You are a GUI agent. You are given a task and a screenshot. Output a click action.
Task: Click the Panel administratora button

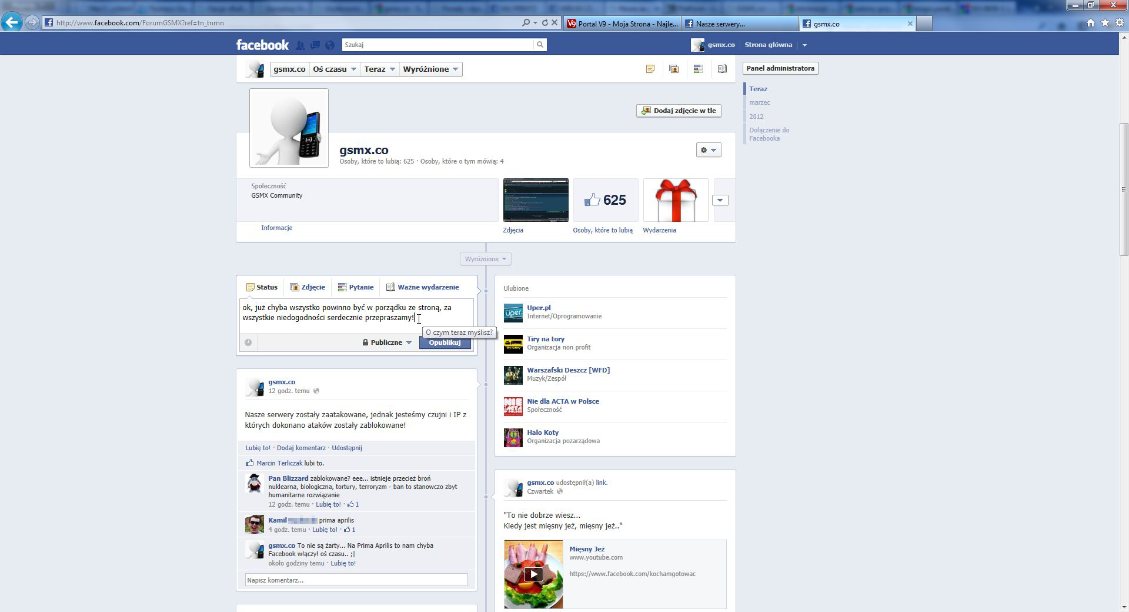[x=780, y=68]
